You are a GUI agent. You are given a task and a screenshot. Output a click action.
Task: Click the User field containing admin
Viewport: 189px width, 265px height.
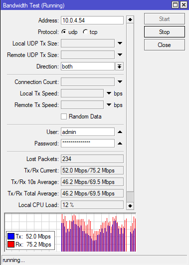click(88, 132)
